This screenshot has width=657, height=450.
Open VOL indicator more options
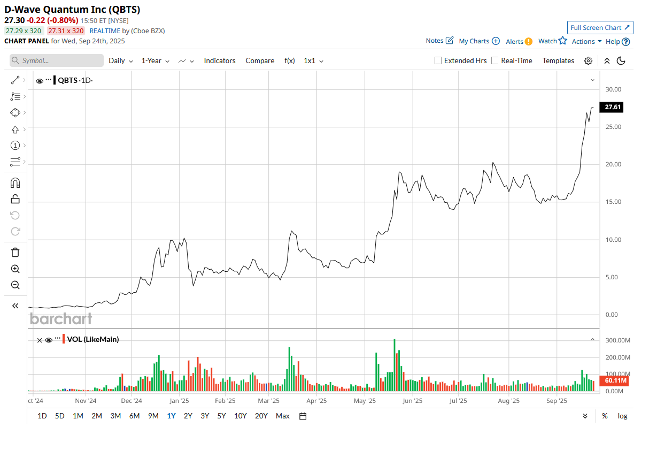click(x=58, y=339)
